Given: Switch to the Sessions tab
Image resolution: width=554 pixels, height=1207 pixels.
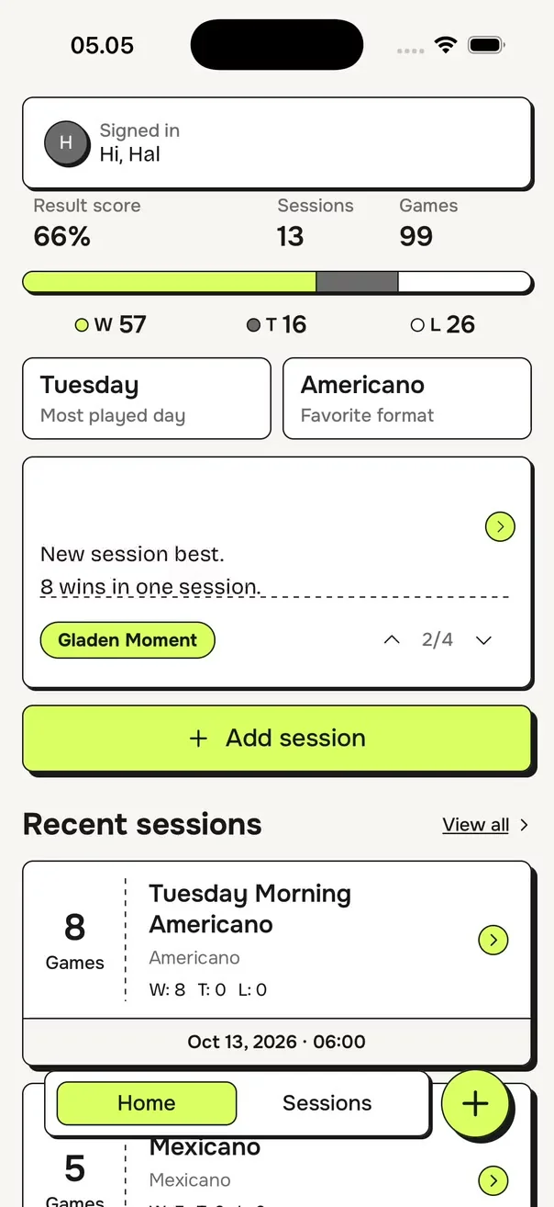Looking at the screenshot, I should pyautogui.click(x=327, y=1103).
